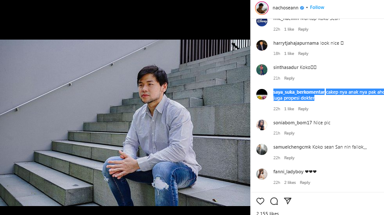Like the post with heart icon
Image resolution: width=384 pixels, height=215 pixels.
(260, 201)
